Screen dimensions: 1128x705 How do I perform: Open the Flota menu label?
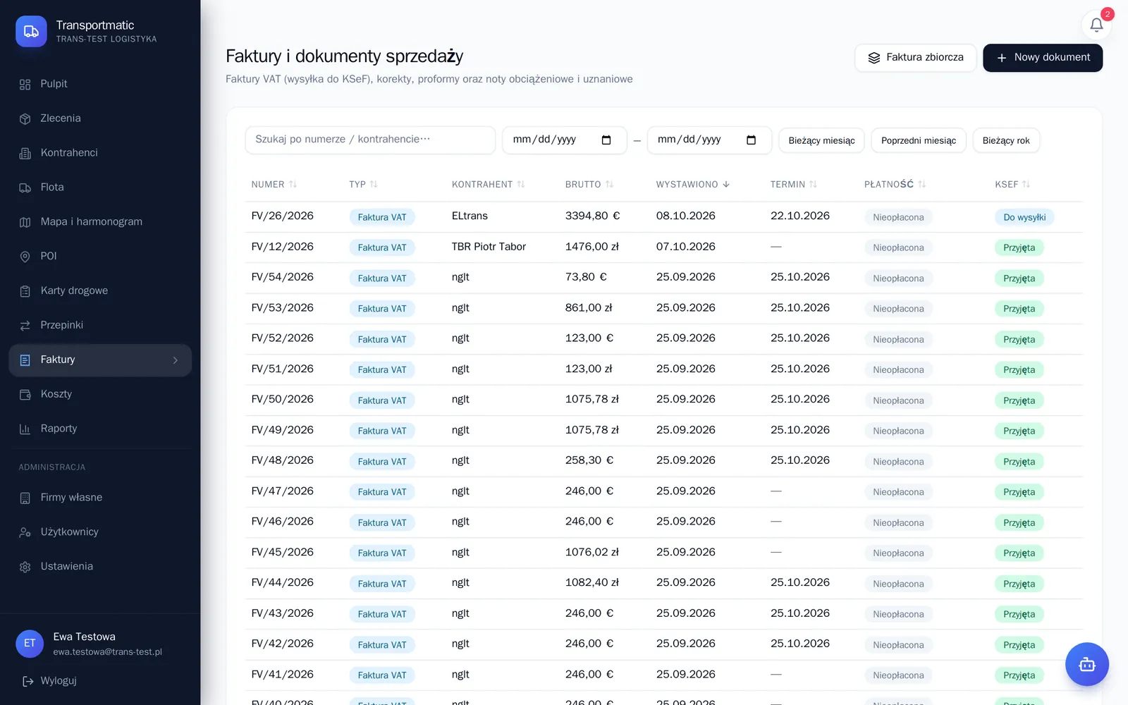52,188
